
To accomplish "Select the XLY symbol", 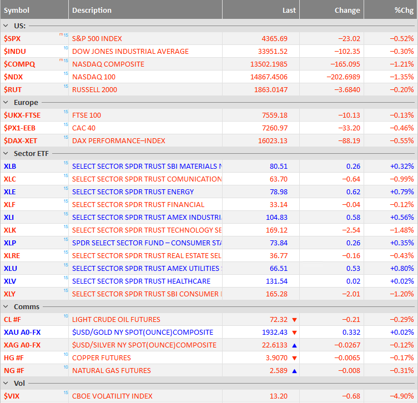I will click(x=9, y=294).
